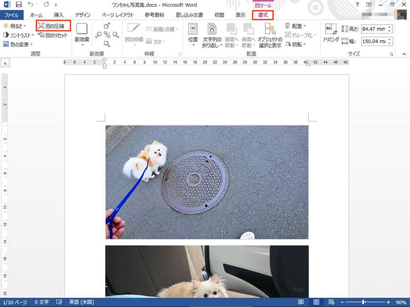This screenshot has height=307, width=410.
Task: Click the zoom slider handle
Action: pos(364,302)
